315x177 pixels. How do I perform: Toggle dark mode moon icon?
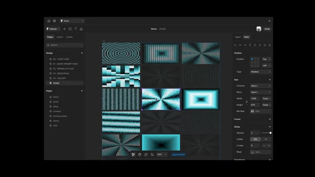[x=152, y=154]
